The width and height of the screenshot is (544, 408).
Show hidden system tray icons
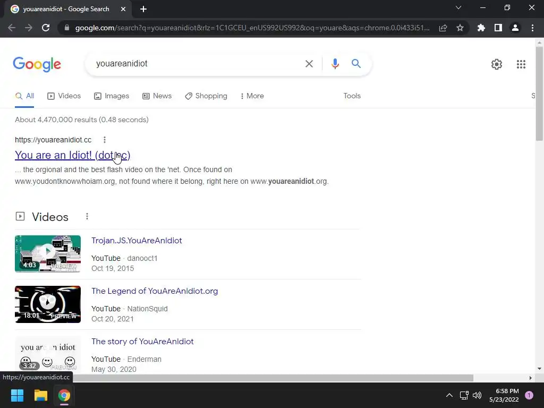point(449,395)
